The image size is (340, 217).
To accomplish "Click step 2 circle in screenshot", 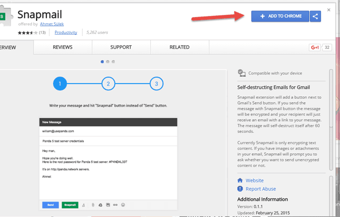I will click(108, 84).
